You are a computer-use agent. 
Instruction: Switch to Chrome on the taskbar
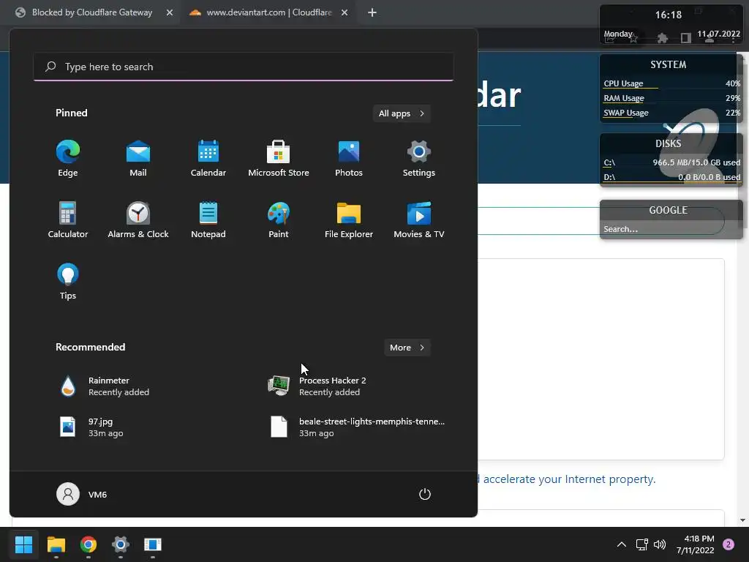[x=89, y=544]
